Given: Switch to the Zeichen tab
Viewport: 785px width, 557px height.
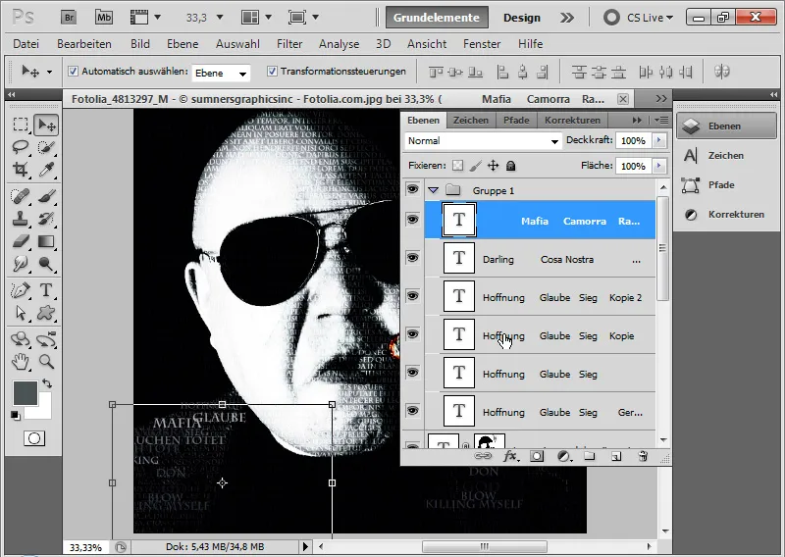Looking at the screenshot, I should pyautogui.click(x=471, y=120).
